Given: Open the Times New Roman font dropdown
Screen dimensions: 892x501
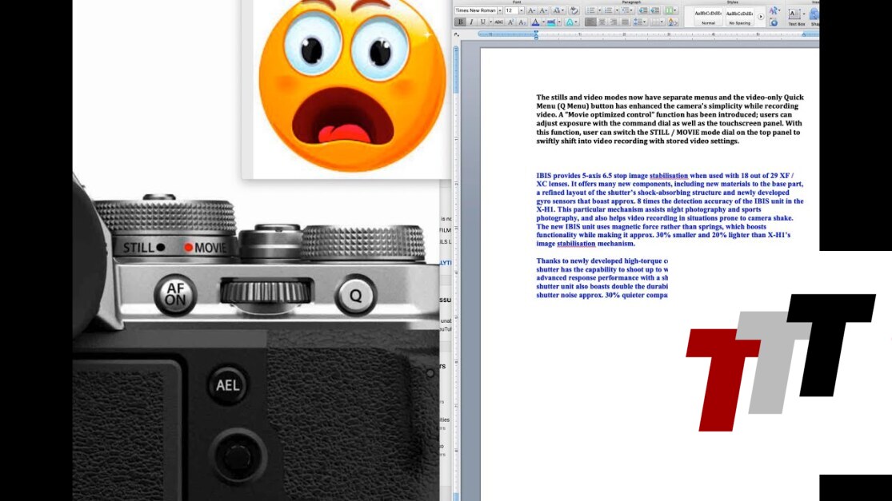Looking at the screenshot, I should pos(499,10).
